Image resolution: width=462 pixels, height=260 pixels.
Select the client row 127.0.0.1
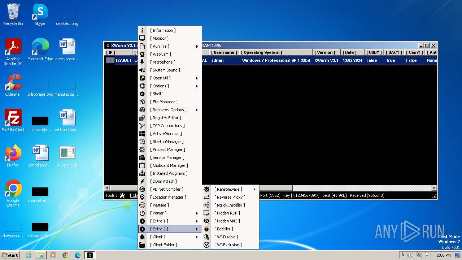click(271, 60)
